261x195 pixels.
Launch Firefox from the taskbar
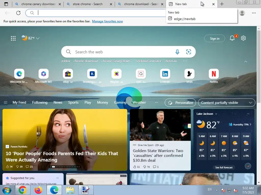38,190
